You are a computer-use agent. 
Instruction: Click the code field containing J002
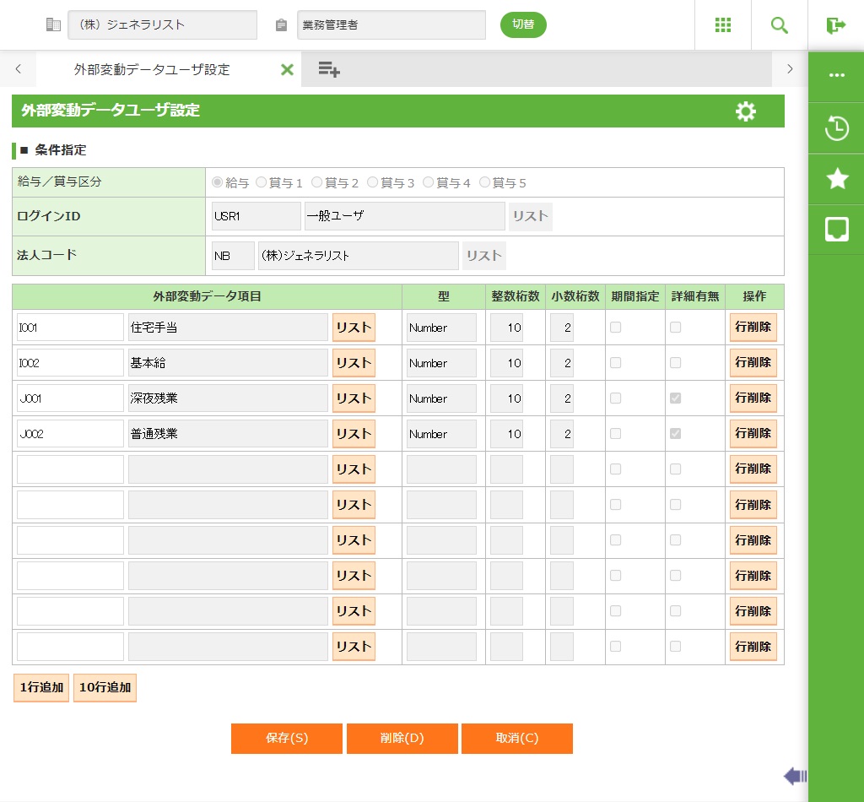[70, 434]
